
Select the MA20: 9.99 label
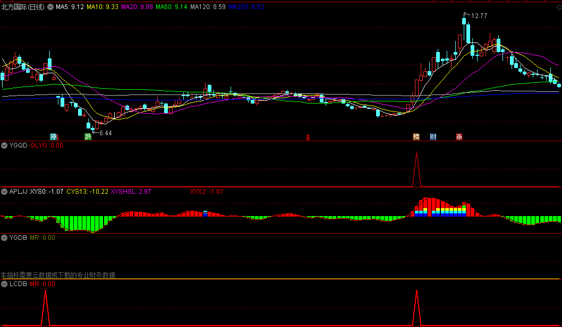tap(137, 7)
